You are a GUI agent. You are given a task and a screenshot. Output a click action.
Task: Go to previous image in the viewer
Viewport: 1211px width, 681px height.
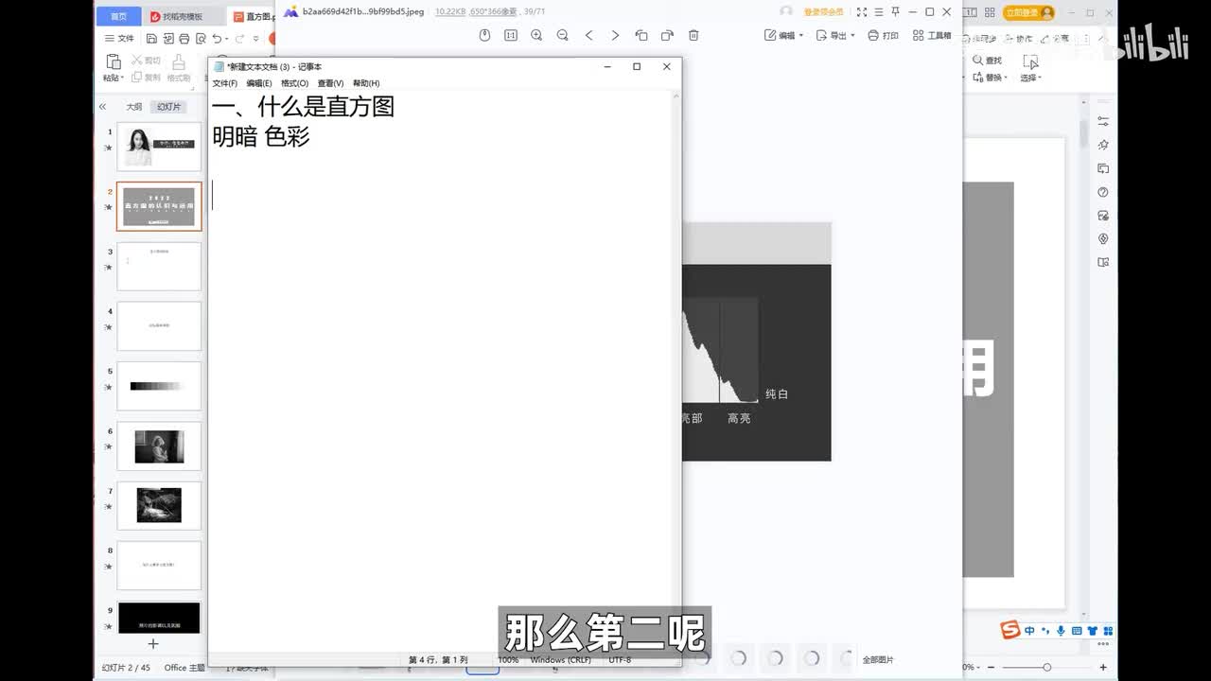pos(588,35)
